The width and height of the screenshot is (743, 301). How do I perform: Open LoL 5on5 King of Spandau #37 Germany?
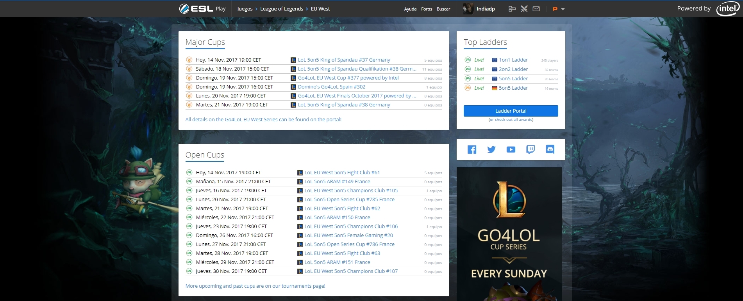click(x=344, y=60)
